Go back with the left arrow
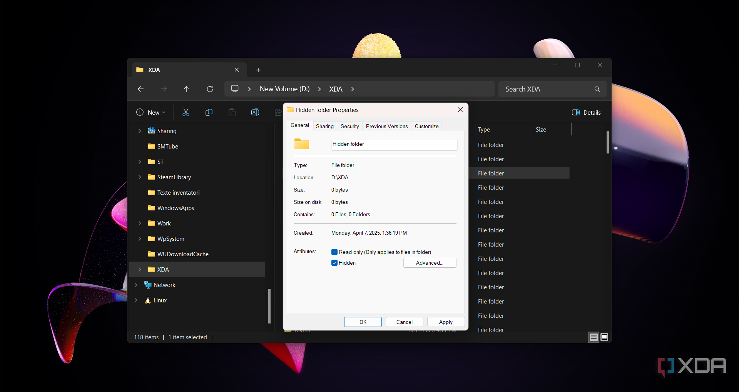This screenshot has height=392, width=739. point(140,89)
